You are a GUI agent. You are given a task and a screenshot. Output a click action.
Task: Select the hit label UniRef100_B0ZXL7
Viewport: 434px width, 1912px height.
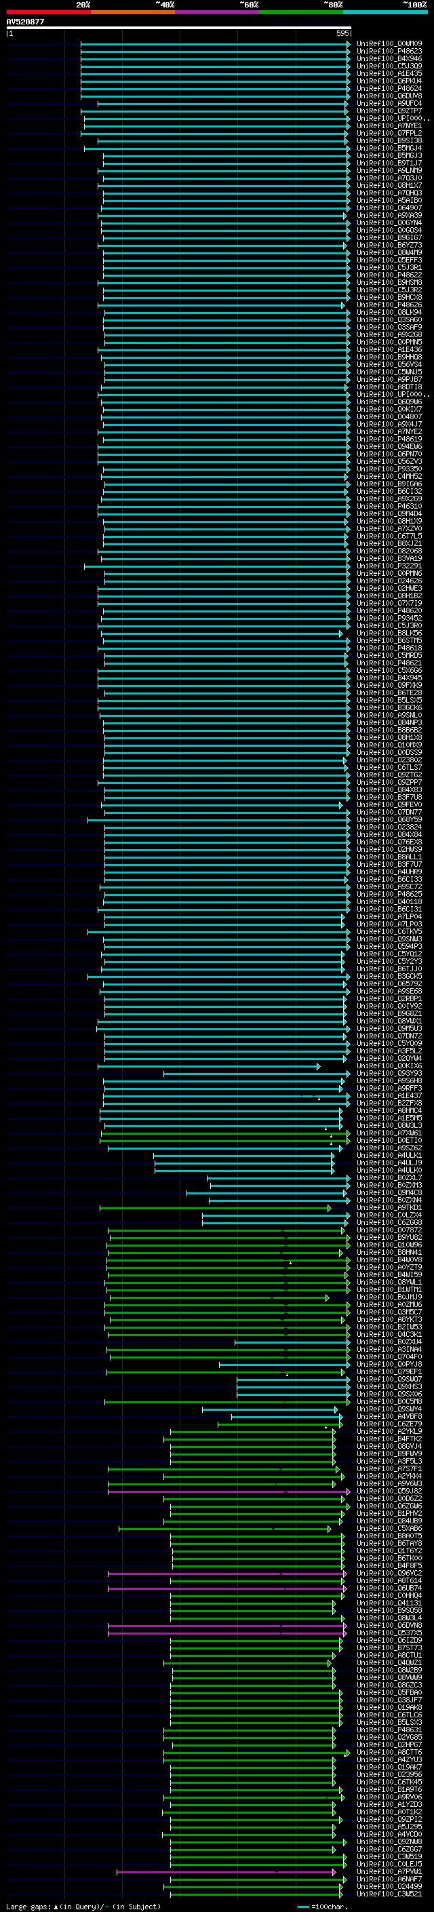389,1178
